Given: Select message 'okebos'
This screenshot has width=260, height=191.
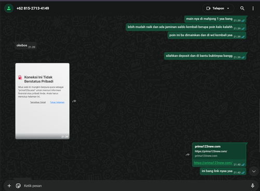Looking at the screenshot, I should click(25, 46).
